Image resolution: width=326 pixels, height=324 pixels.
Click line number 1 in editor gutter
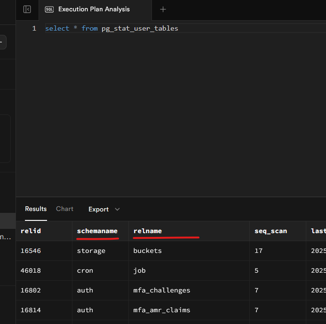(x=34, y=29)
